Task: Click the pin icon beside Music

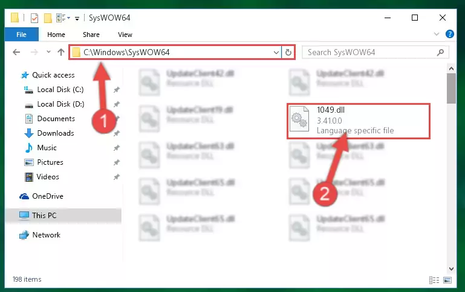Action: tap(117, 148)
